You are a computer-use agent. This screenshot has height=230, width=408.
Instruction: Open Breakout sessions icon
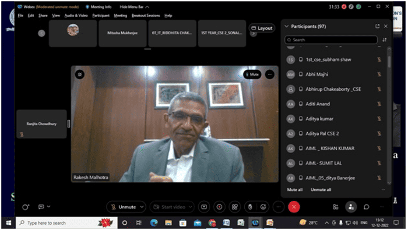235,207
